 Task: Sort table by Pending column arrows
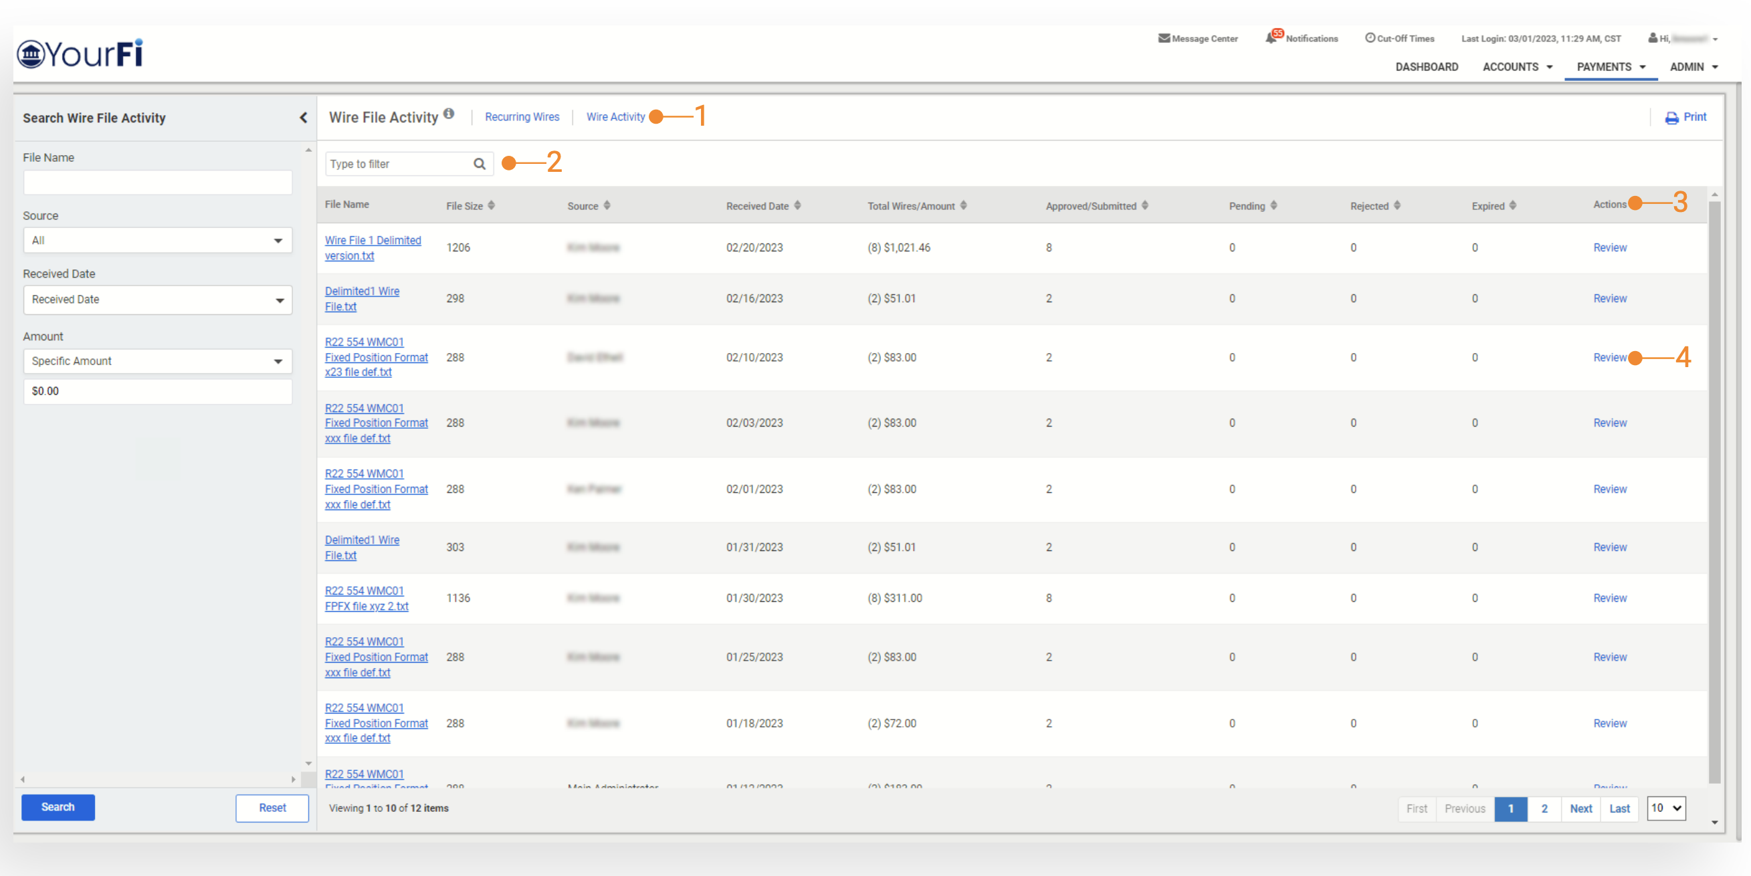1273,205
